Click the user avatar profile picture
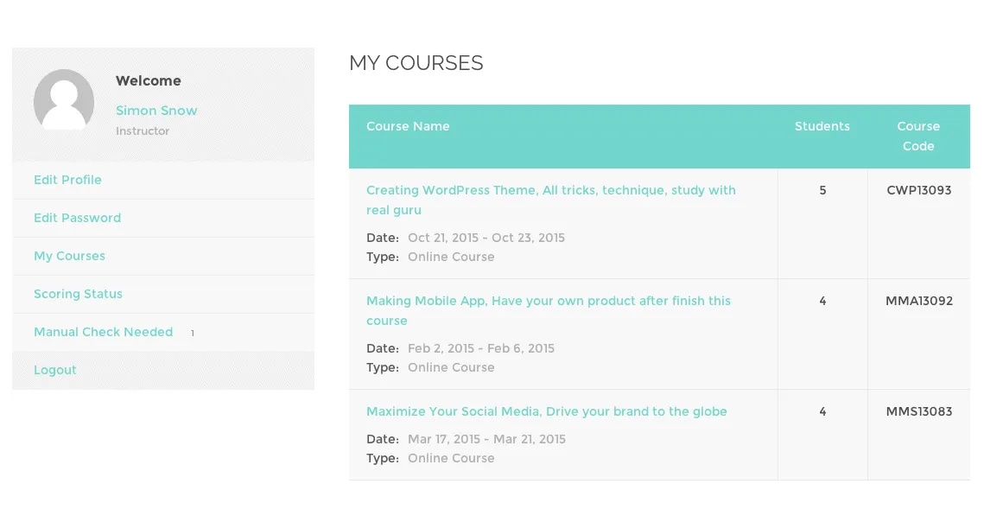The height and width of the screenshot is (522, 984). point(64,99)
